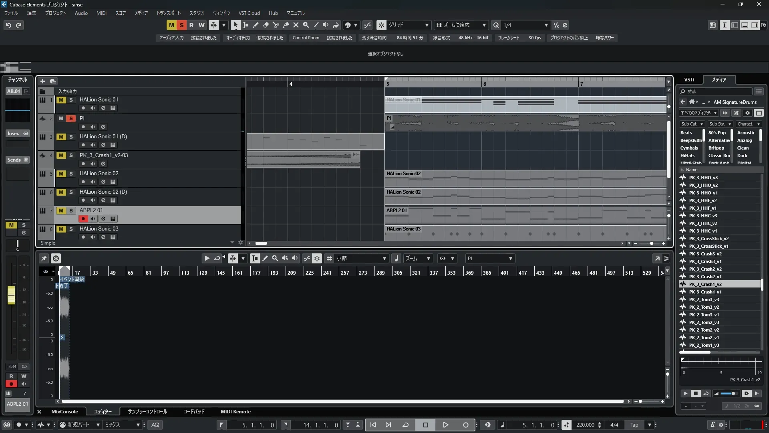
Task: Select PK_3_Crash3_v2 in media list
Action: [x=705, y=254]
